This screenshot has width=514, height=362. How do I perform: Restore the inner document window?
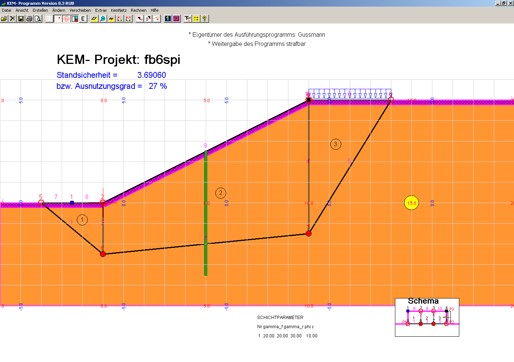click(x=504, y=3)
